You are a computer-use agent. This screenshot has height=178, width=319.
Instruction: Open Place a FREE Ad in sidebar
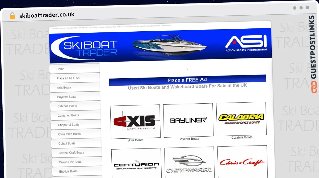click(75, 78)
